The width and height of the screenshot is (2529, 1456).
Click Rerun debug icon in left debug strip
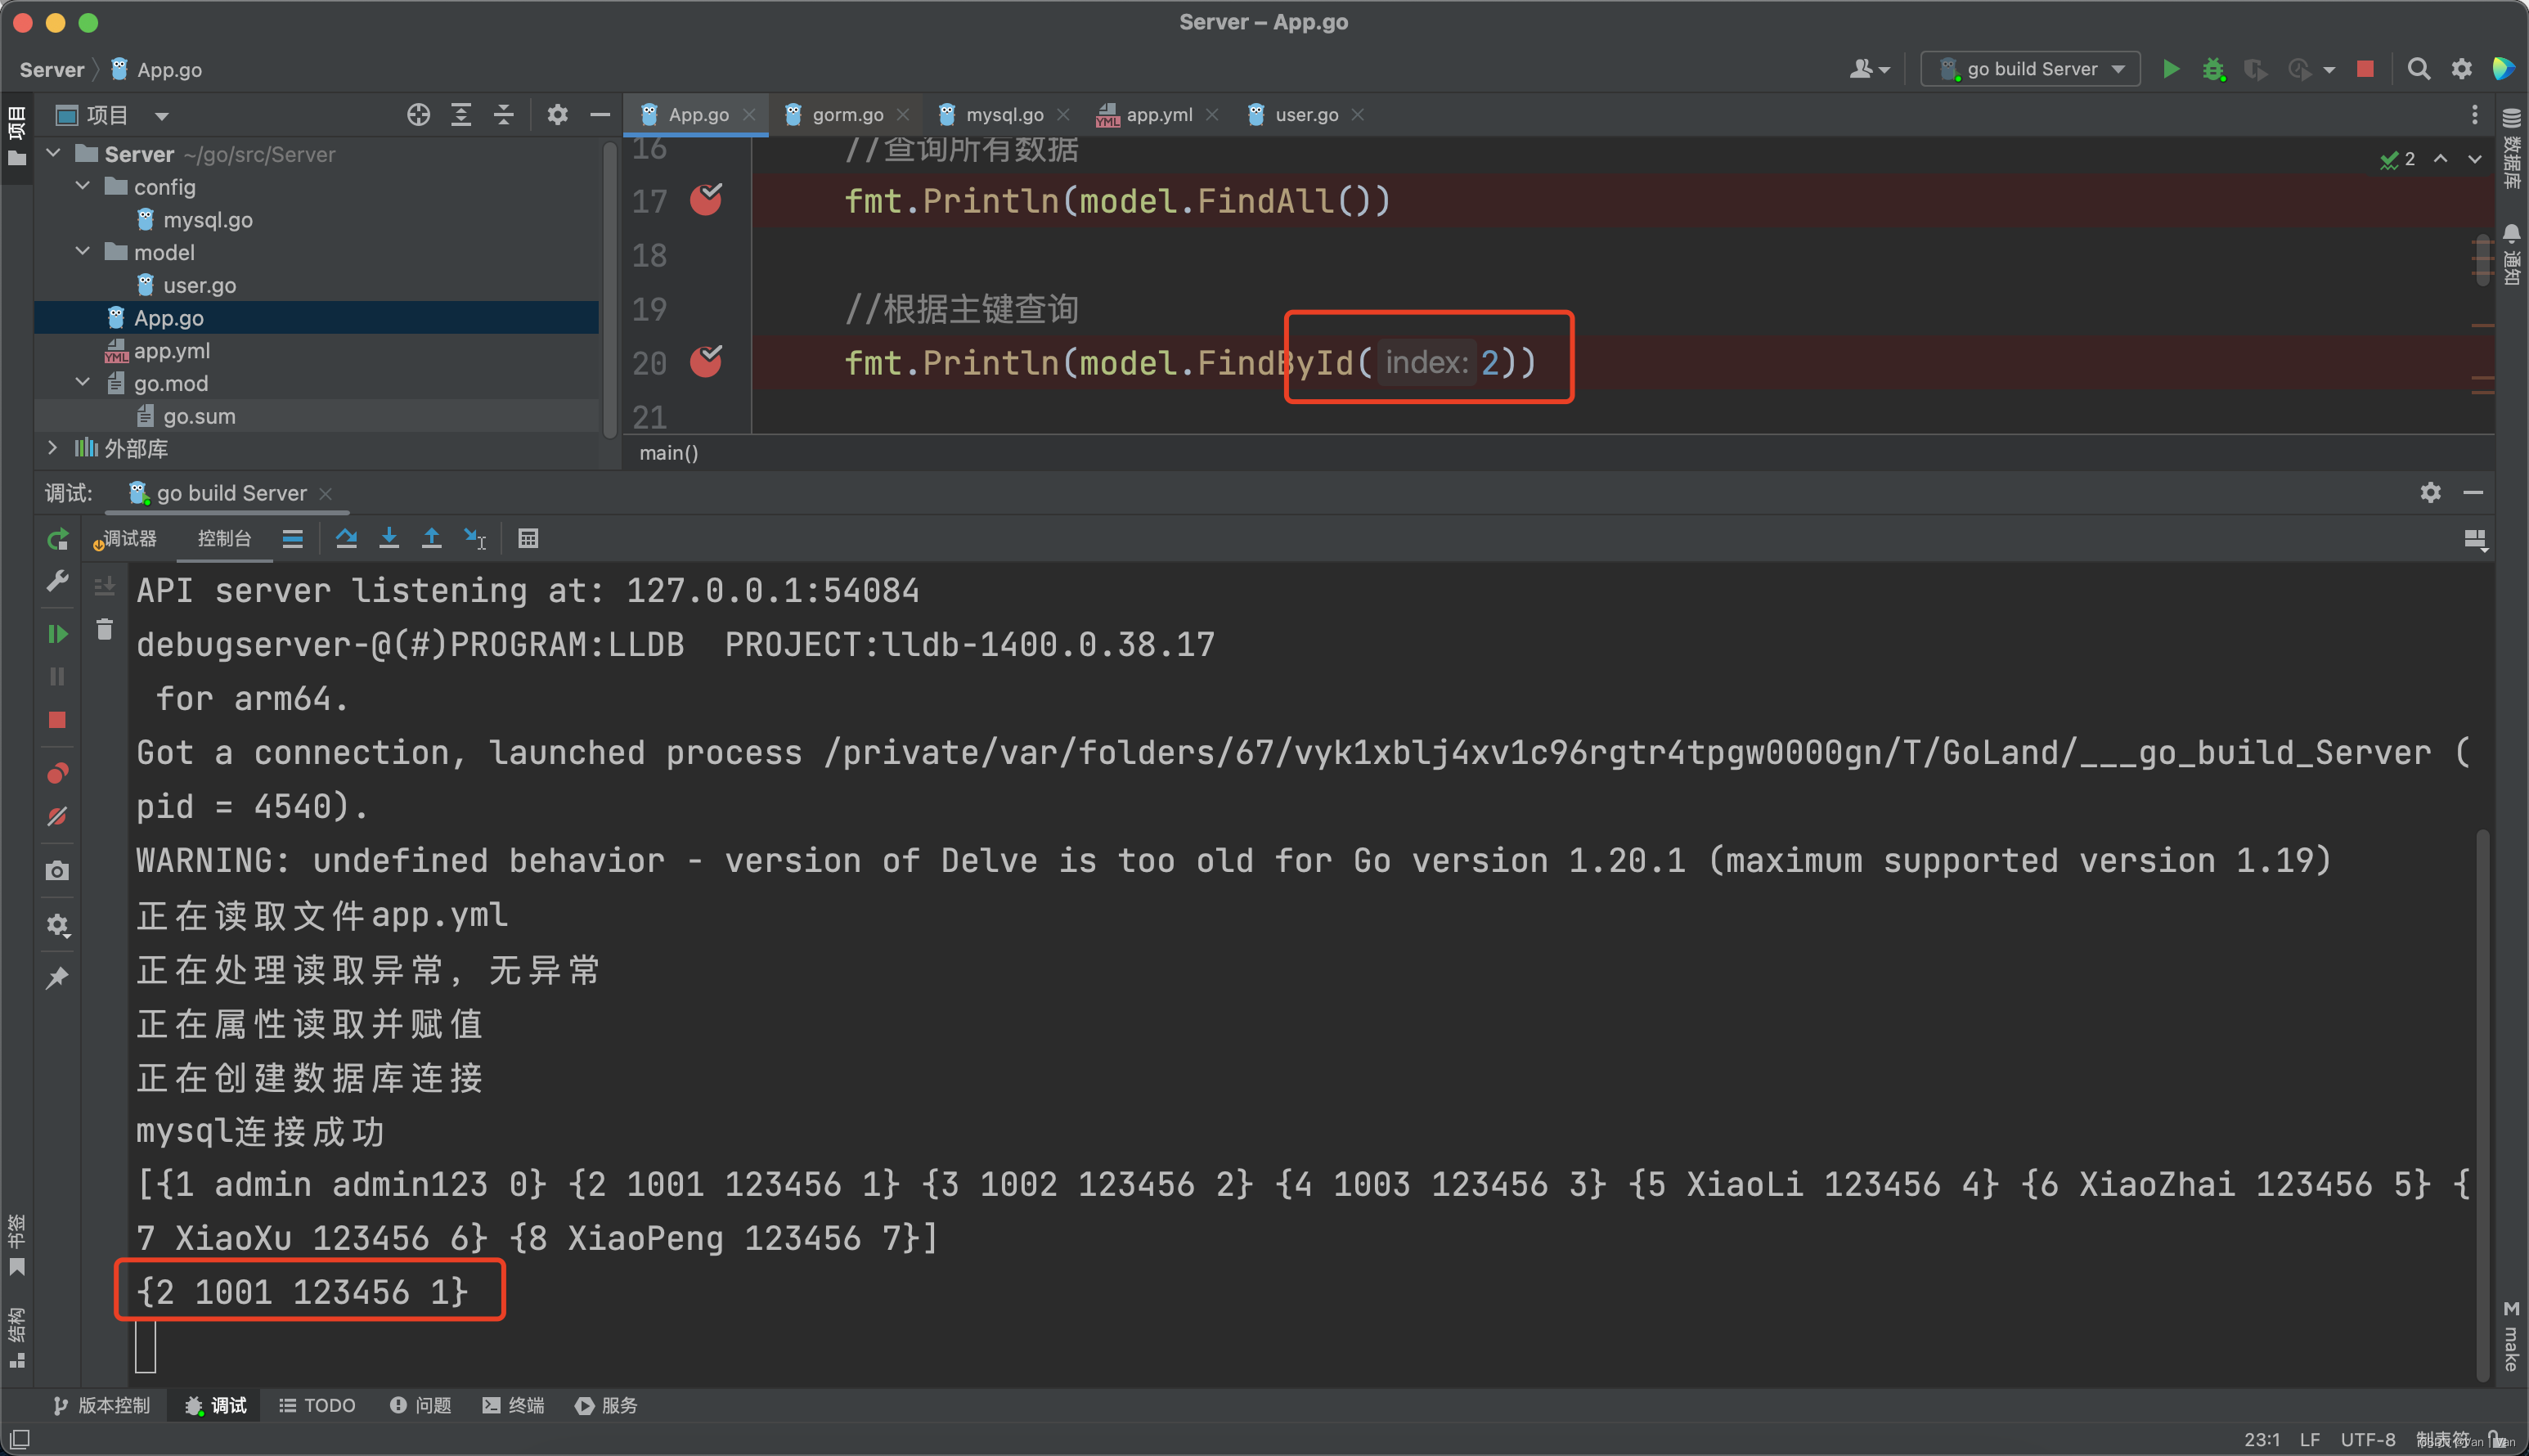coord(57,540)
